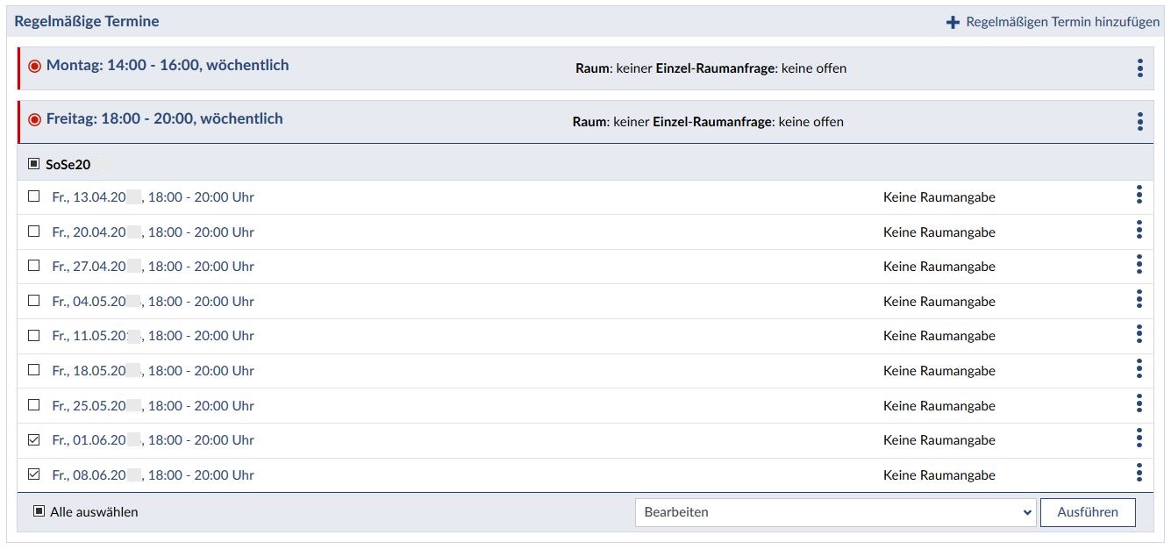The width and height of the screenshot is (1171, 549).
Task: Open the three-dot menu for Fr., 08.06. date
Action: point(1139,474)
